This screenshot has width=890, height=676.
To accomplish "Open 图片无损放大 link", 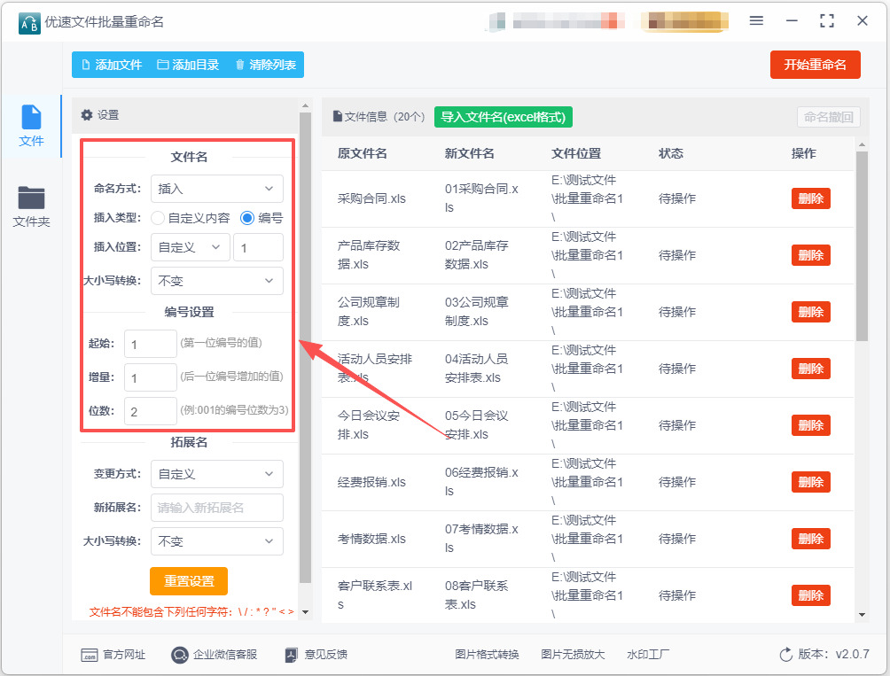I will pos(573,655).
